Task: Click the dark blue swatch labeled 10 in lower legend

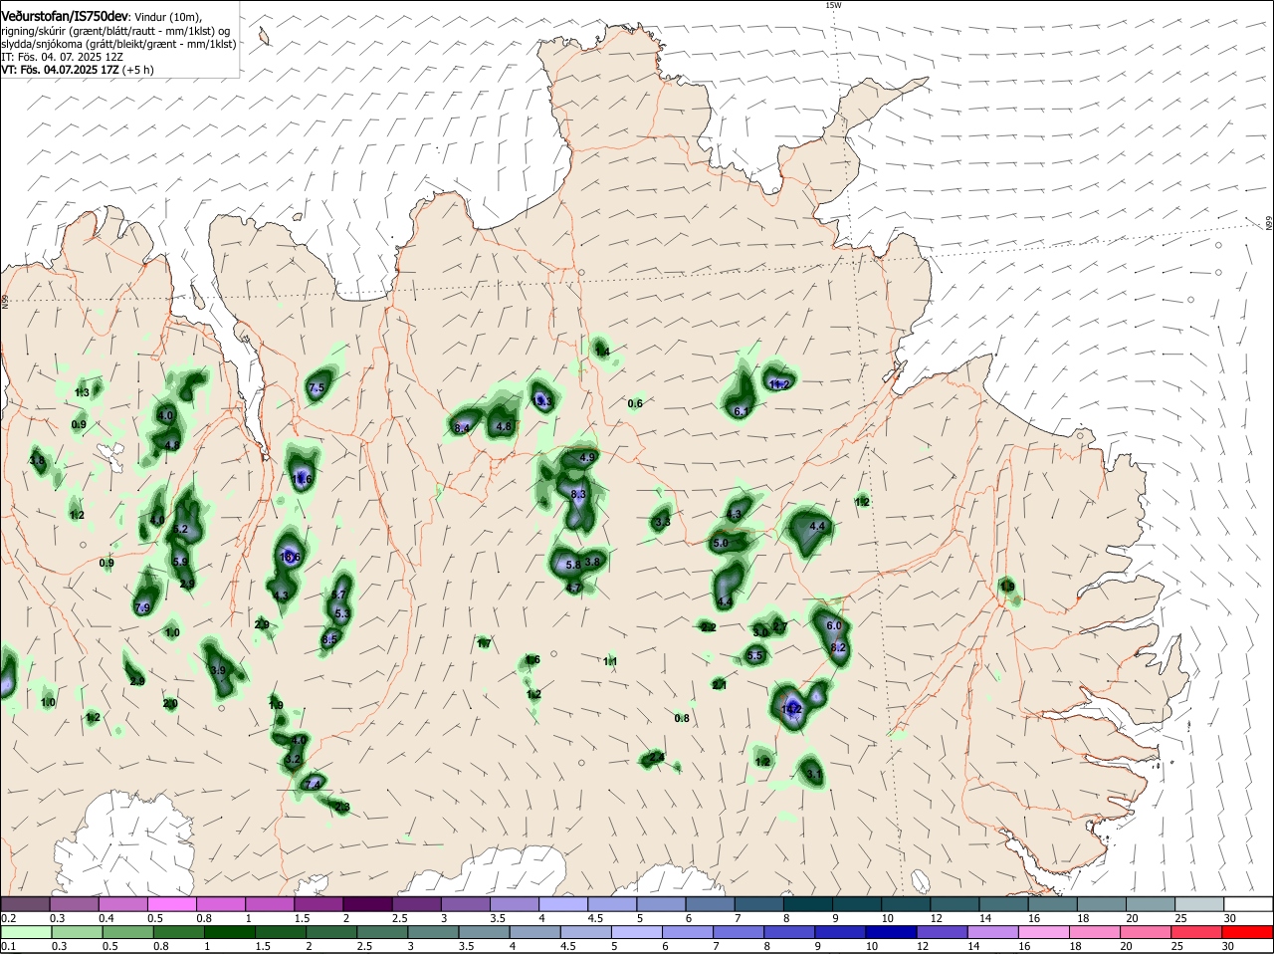Action: (889, 932)
